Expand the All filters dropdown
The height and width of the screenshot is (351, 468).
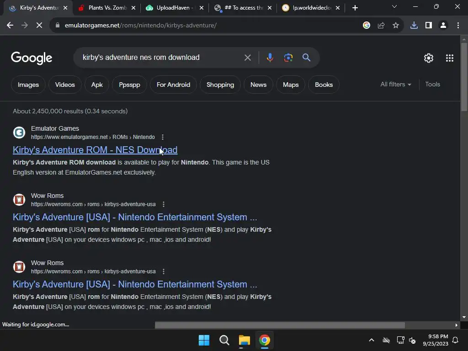396,85
